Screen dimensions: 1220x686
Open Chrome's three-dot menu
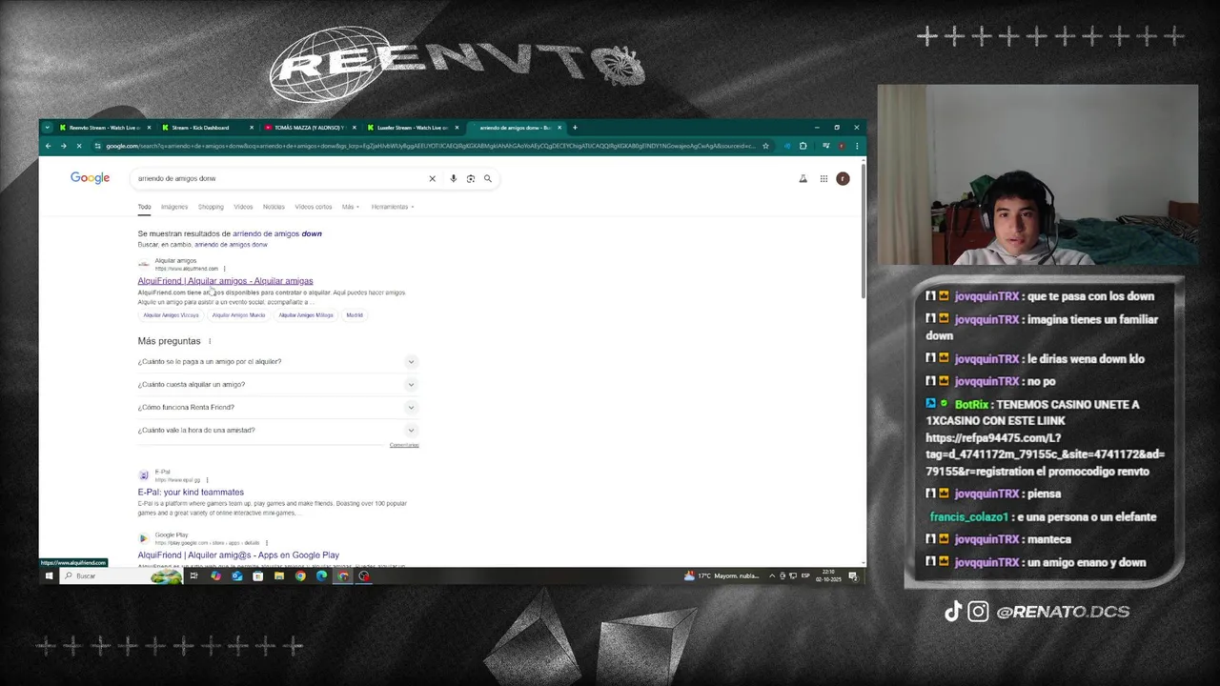point(857,146)
